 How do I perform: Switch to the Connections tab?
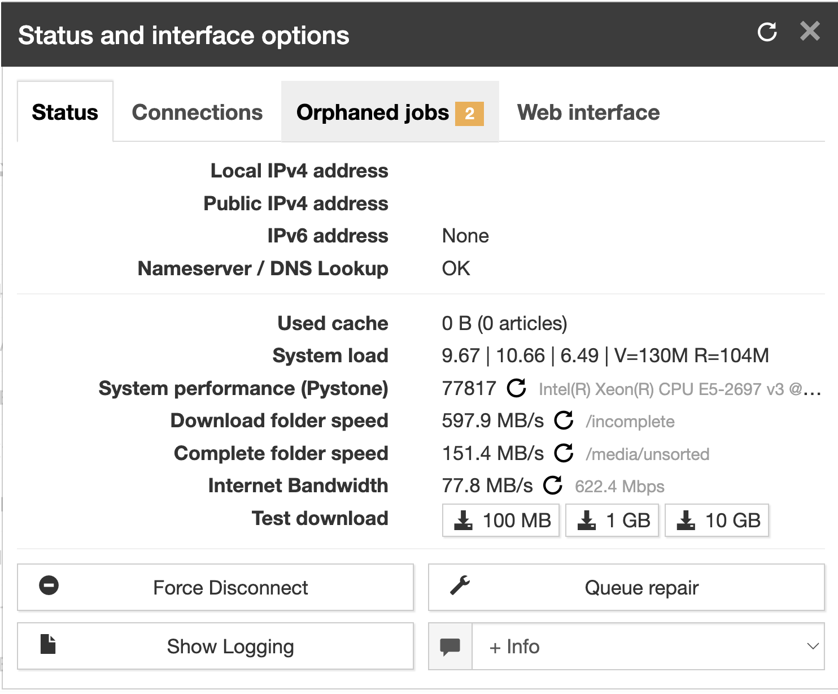coord(197,112)
